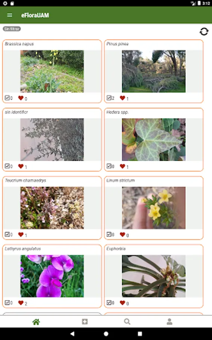Tap the Android back navigation button
The image size is (212, 340).
coord(72,334)
